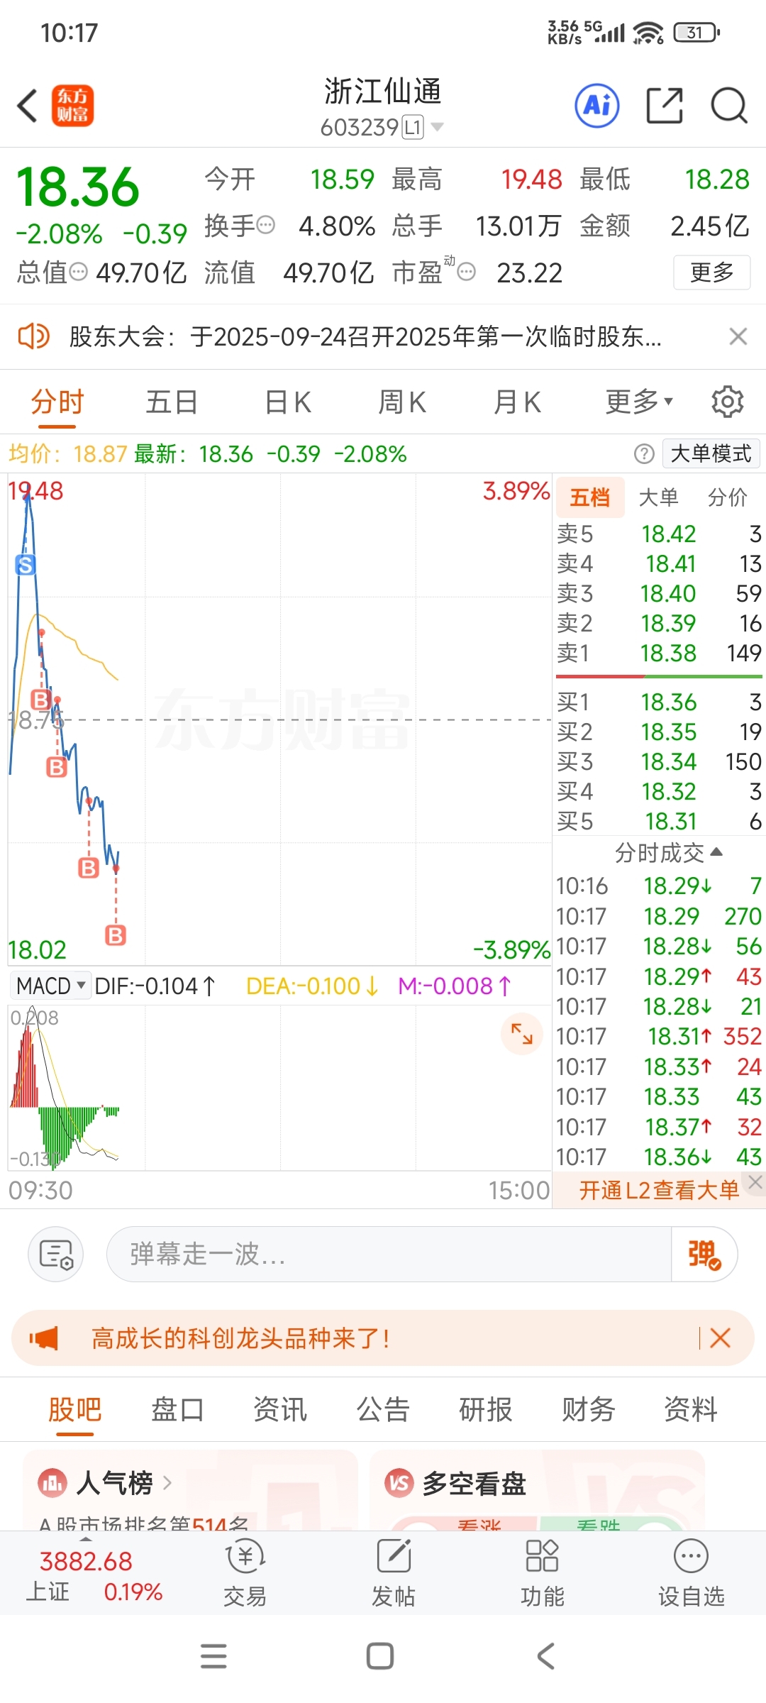The height and width of the screenshot is (1703, 766).
Task: Tap the S sell marker on chart
Action: tap(26, 566)
